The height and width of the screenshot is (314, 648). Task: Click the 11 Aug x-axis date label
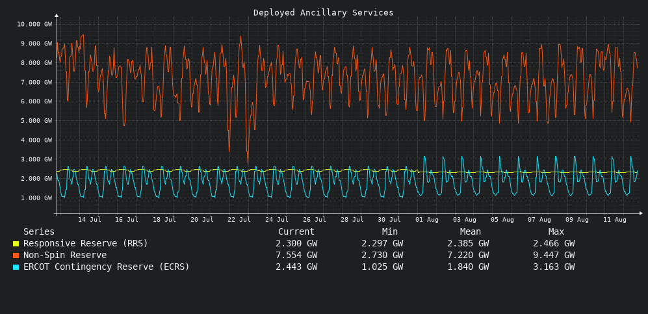[x=614, y=220]
